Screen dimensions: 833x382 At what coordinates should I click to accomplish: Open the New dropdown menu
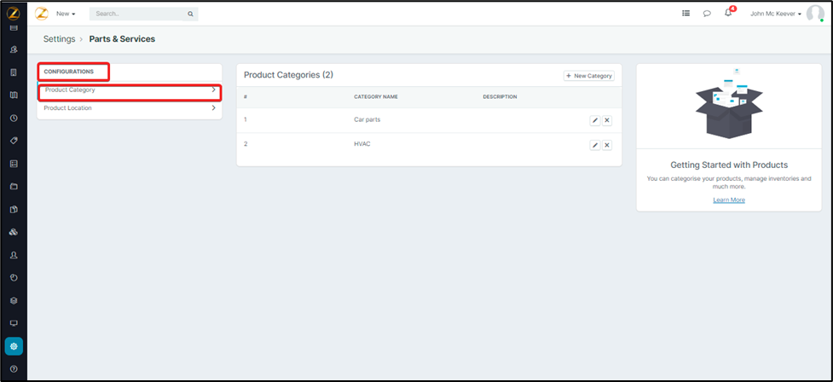(66, 14)
